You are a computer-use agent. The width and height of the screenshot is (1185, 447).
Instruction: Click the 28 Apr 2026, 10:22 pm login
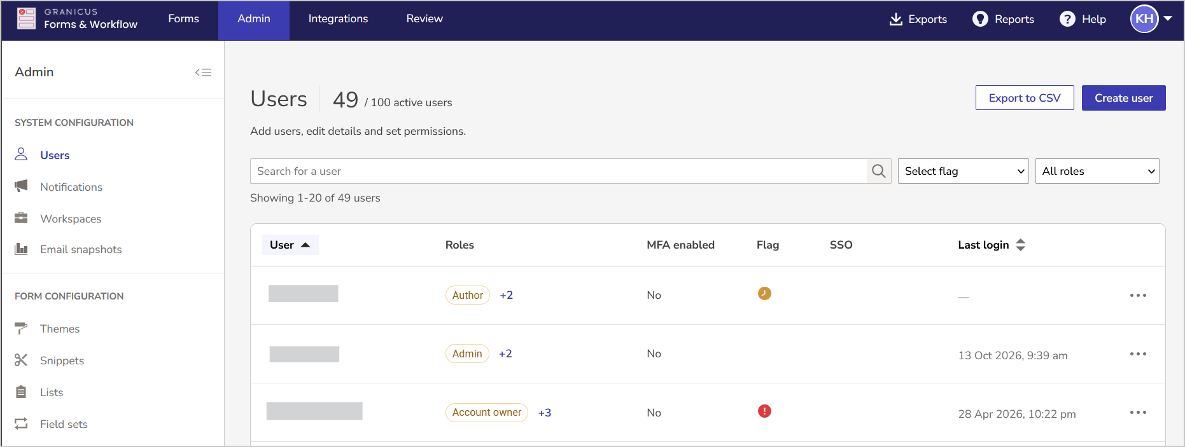coord(1017,414)
